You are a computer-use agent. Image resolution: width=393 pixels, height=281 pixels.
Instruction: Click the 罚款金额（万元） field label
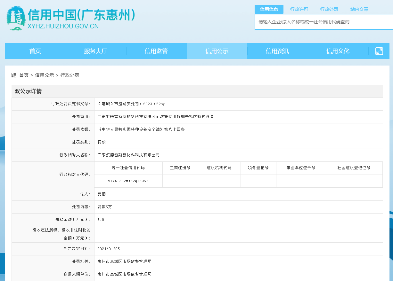coord(73,220)
